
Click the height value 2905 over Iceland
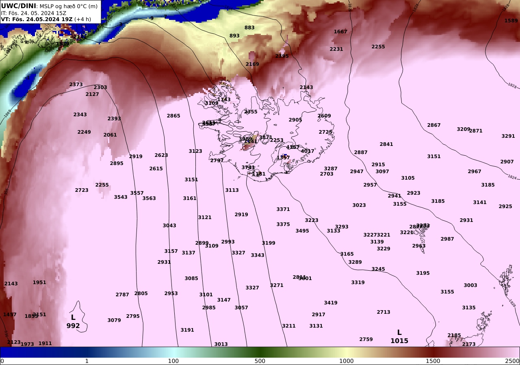click(x=295, y=120)
